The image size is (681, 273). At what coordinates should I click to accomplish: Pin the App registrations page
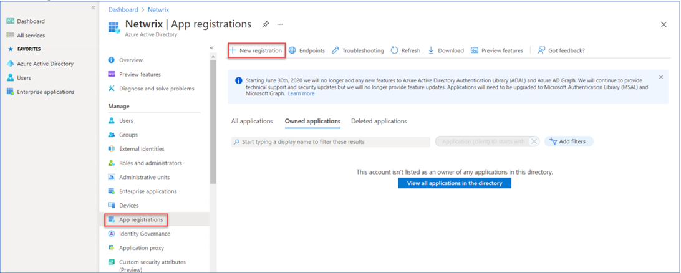(266, 24)
